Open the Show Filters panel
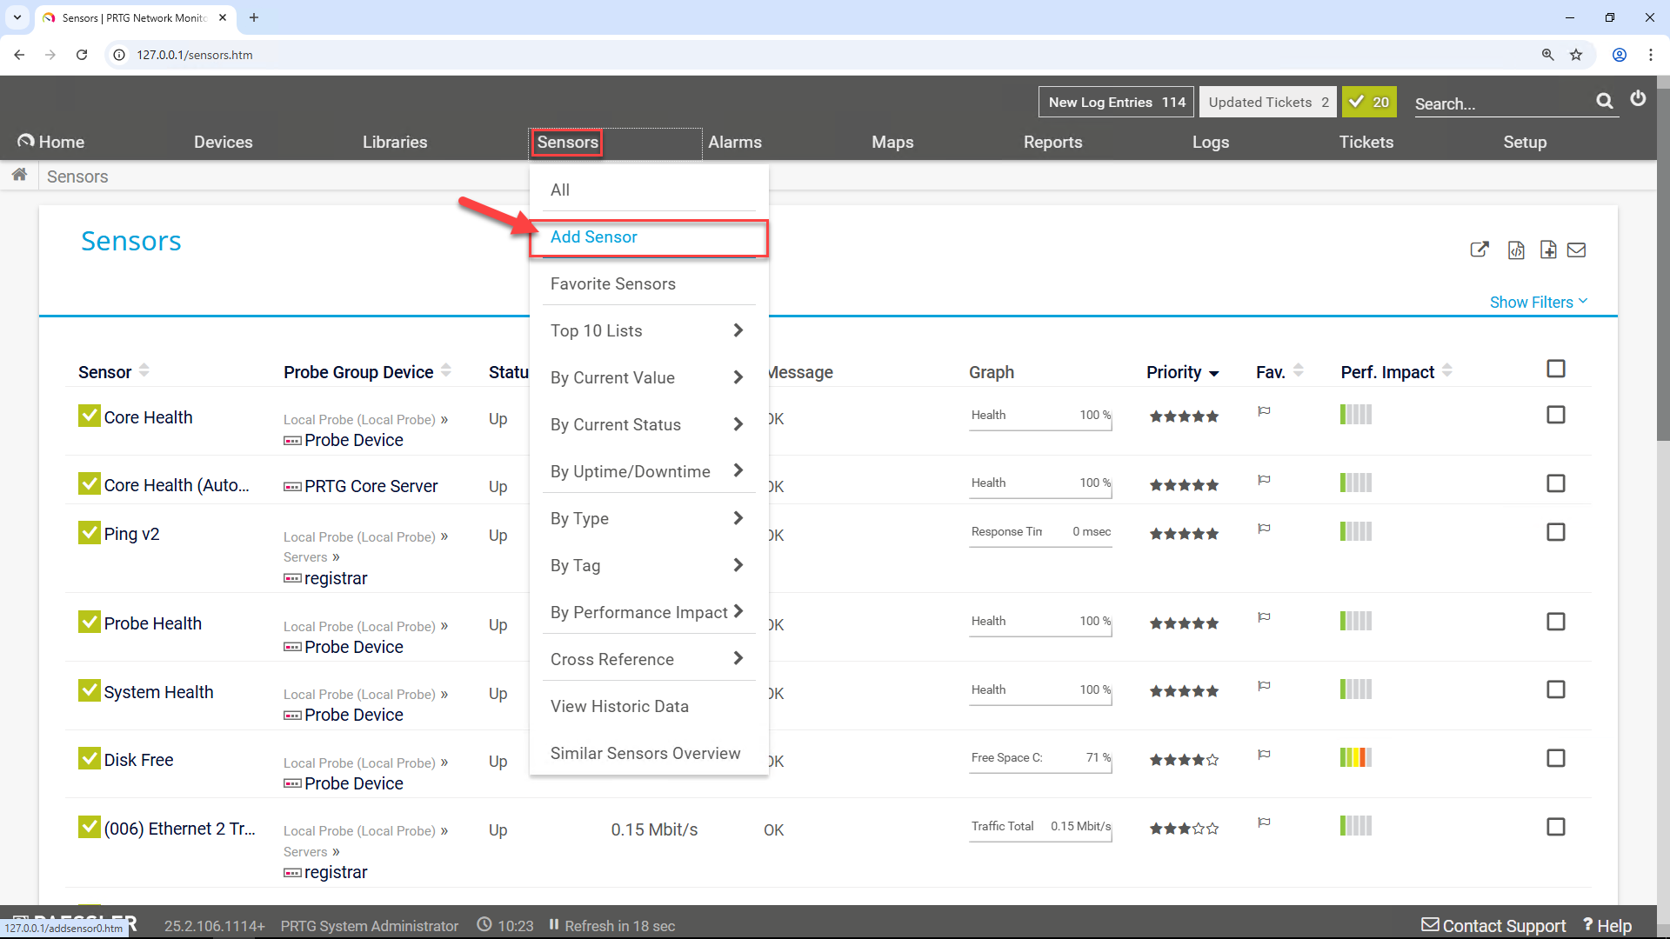1670x939 pixels. (x=1537, y=302)
